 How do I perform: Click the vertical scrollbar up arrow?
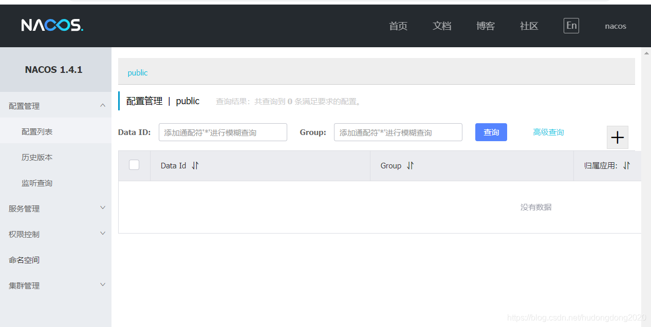pyautogui.click(x=646, y=52)
